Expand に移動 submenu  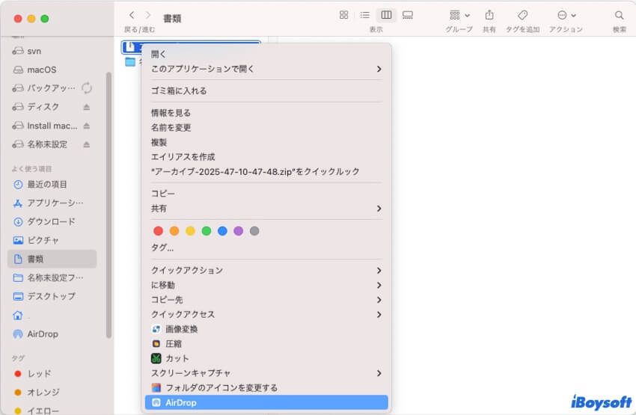click(266, 286)
